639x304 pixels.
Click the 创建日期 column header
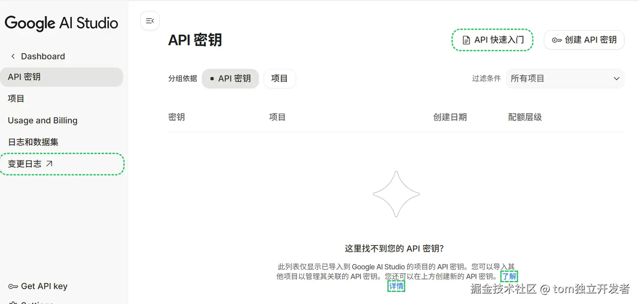[x=450, y=117]
